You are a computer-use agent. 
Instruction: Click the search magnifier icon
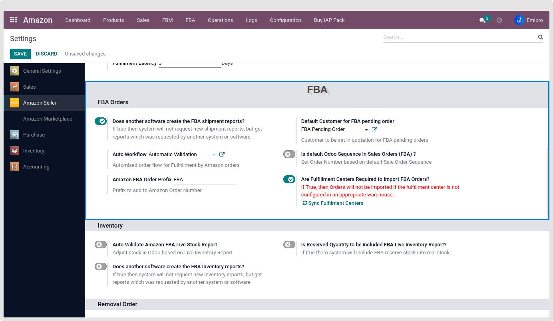click(540, 37)
